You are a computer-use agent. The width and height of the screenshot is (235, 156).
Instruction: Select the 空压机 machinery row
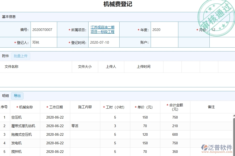click(16, 117)
